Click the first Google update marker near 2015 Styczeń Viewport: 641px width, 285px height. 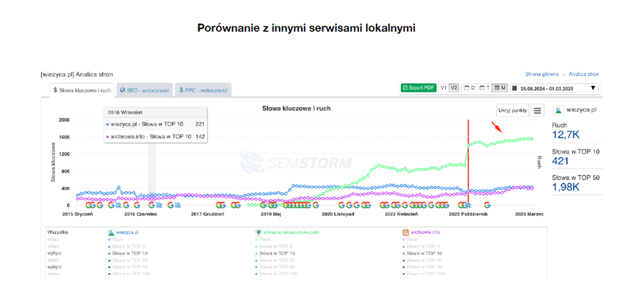pyautogui.click(x=88, y=205)
